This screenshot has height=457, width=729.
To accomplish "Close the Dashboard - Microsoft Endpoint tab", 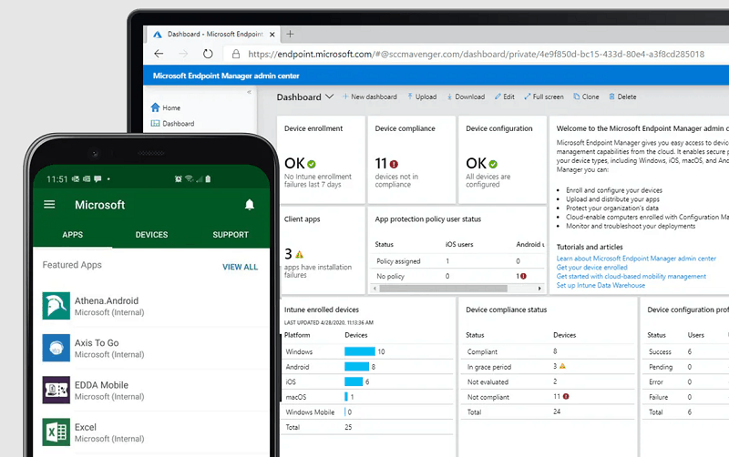I will [272, 35].
